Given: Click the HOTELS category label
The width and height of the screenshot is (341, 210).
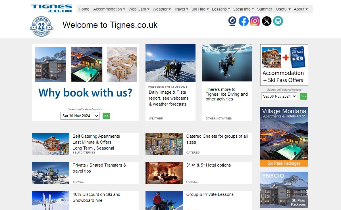Looking at the screenshot, I should pos(192,182).
